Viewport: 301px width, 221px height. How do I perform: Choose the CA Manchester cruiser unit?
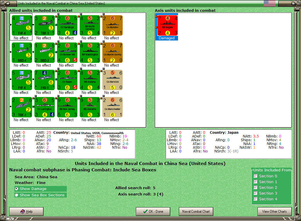[112, 107]
